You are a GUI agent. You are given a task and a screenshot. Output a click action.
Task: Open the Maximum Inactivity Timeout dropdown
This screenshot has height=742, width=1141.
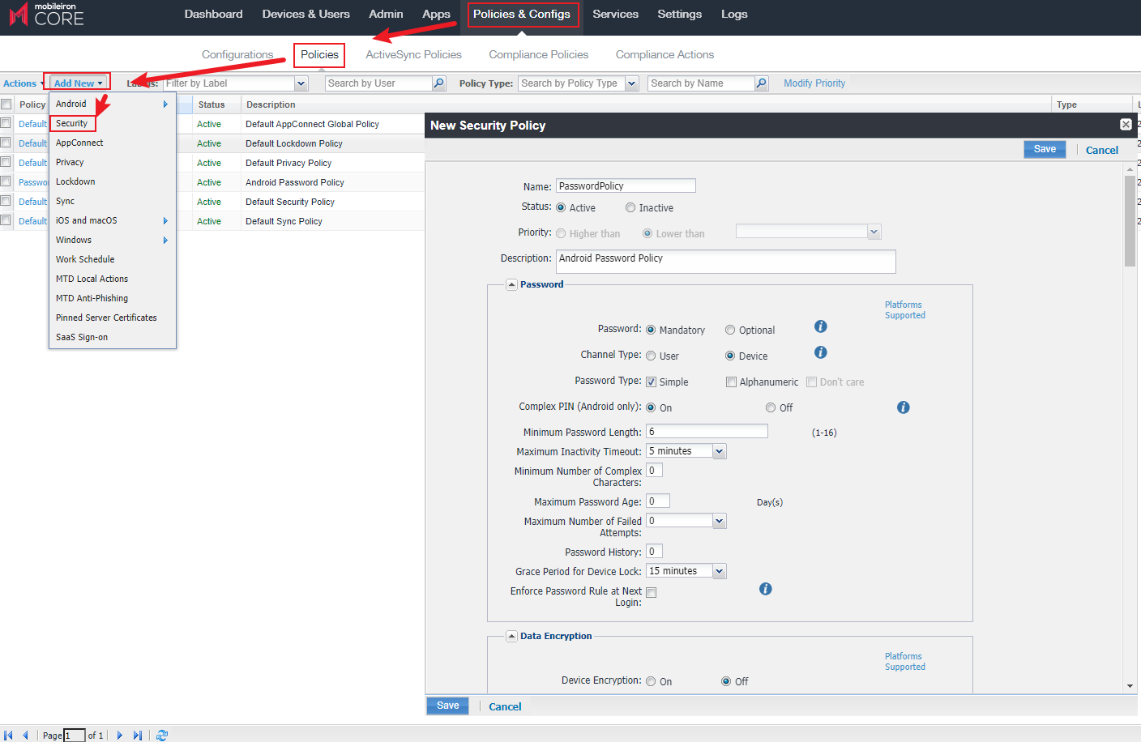tap(719, 451)
